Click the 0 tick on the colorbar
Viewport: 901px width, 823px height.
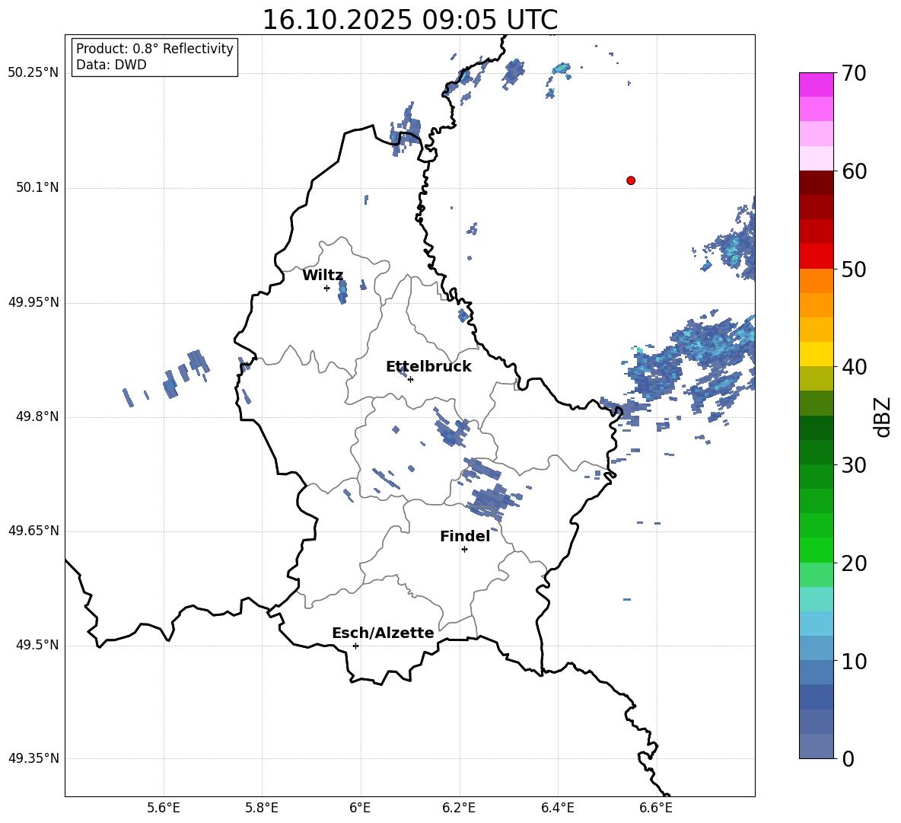(848, 758)
